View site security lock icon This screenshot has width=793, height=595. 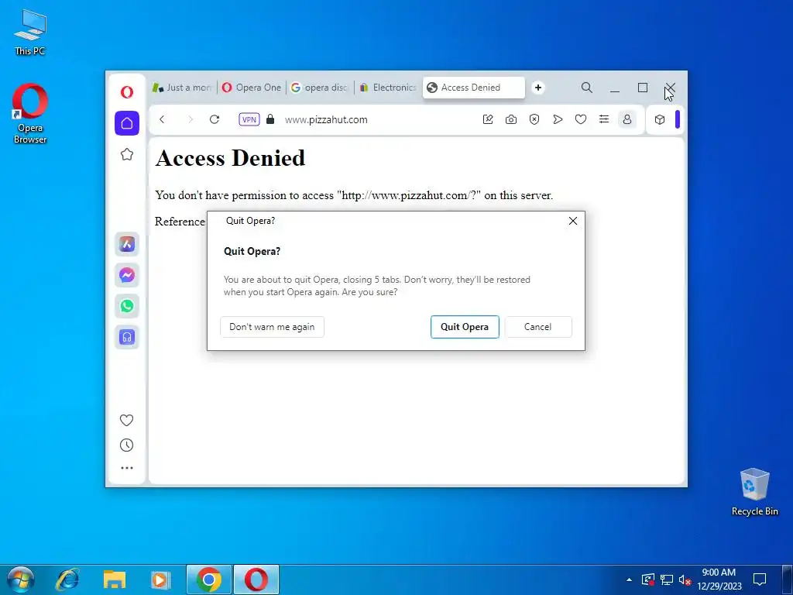(x=270, y=119)
